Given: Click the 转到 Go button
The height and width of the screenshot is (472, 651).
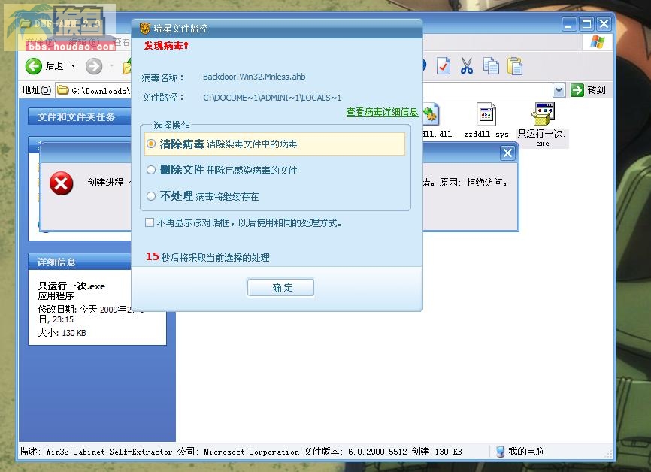Looking at the screenshot, I should [x=589, y=90].
